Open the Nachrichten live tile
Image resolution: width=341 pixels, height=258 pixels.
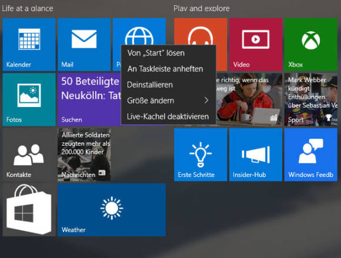click(84, 155)
